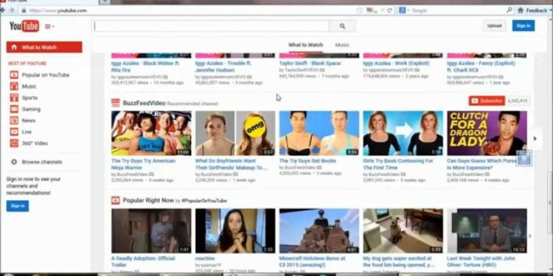Switch to the Music tab
553x276 pixels.
pos(341,45)
